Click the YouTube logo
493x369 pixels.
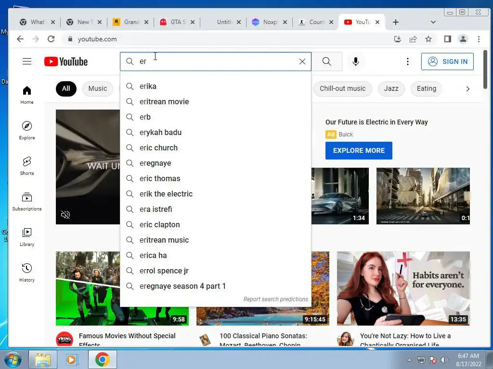pos(66,61)
